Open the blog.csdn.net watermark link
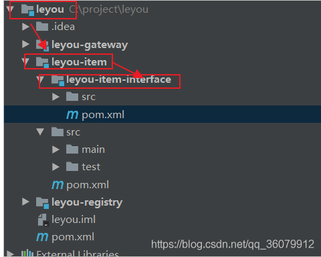Image resolution: width=321 pixels, height=257 pixels. point(233,244)
